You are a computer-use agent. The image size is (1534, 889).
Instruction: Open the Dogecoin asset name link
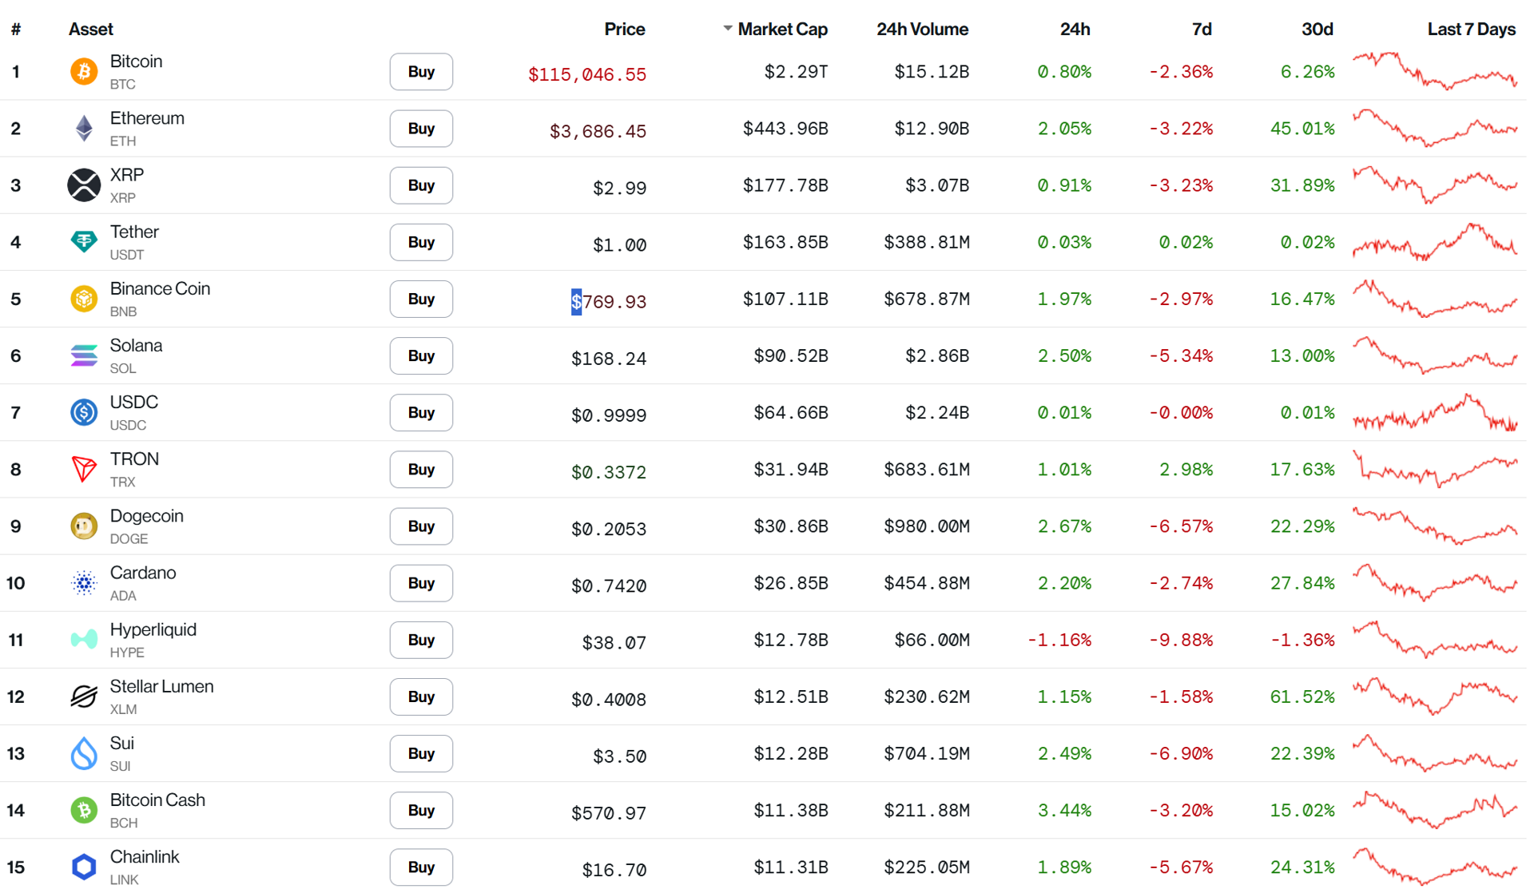(146, 516)
